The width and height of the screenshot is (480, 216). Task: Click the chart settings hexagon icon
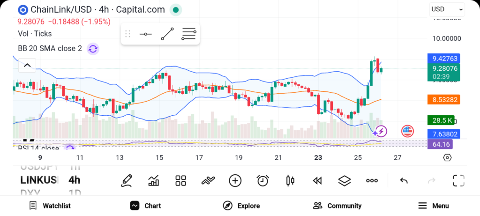[x=447, y=157]
